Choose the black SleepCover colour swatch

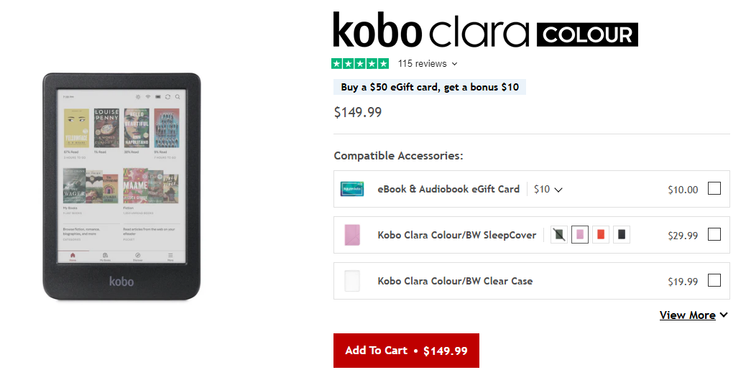pos(622,234)
